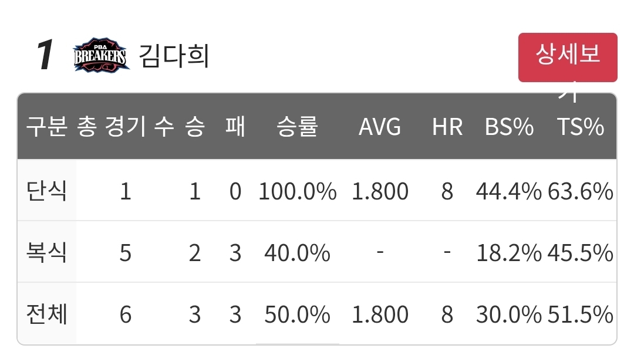This screenshot has width=634, height=362.
Task: Select the 구분 column header
Action: coord(46,127)
